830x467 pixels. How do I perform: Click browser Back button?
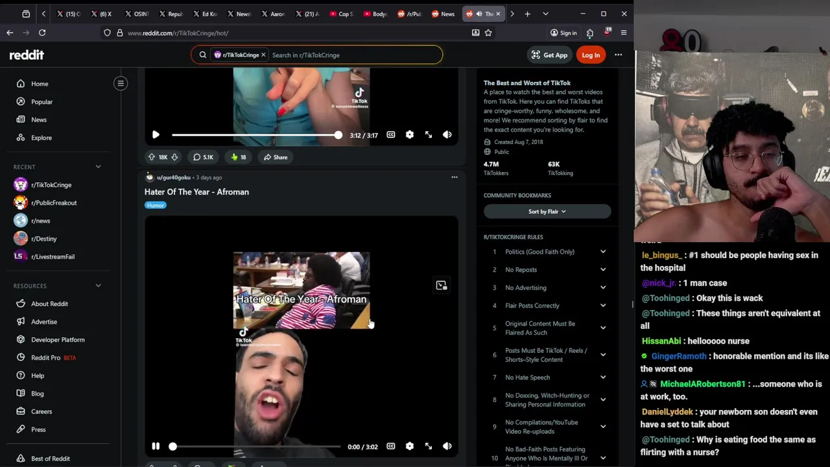tap(10, 32)
